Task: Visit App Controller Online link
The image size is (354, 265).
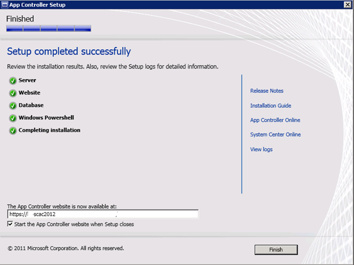Action: click(x=275, y=120)
